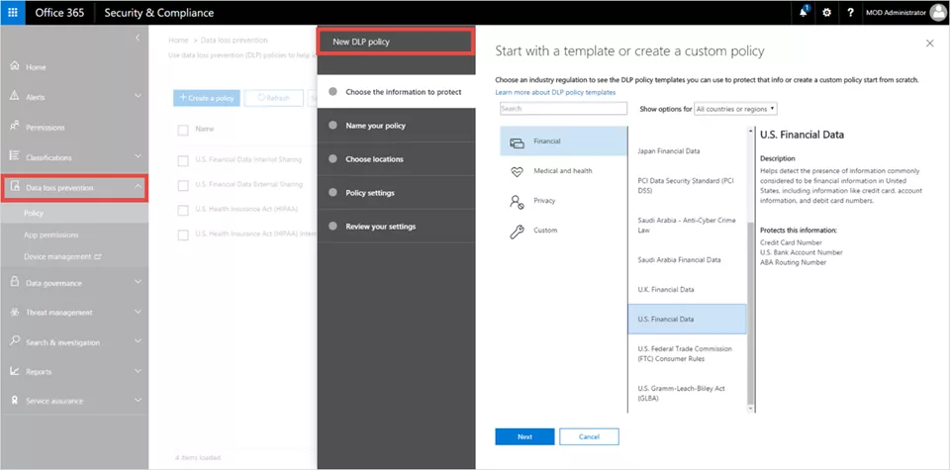Click the Data governance lock icon
Screen dimensions: 950x470
[15, 282]
